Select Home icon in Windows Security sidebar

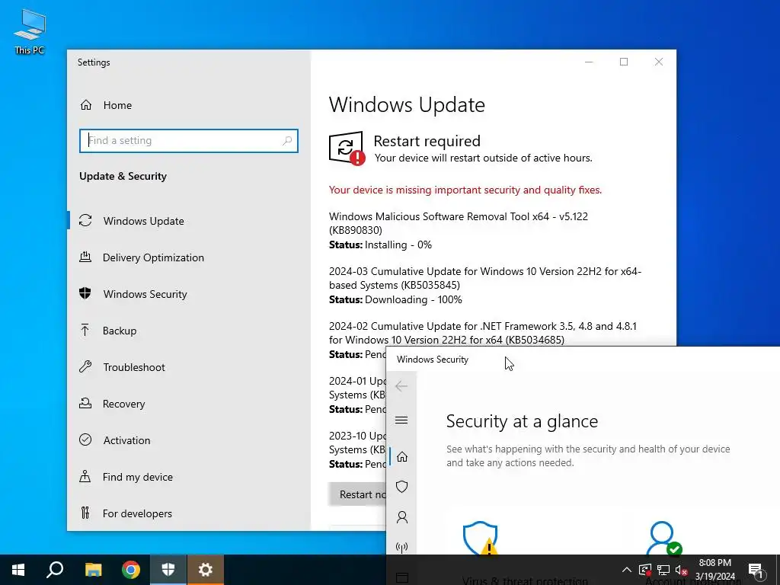point(402,457)
